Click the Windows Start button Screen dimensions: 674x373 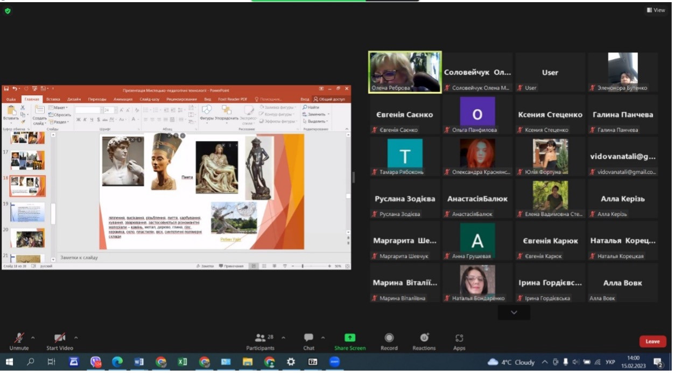pos(9,362)
